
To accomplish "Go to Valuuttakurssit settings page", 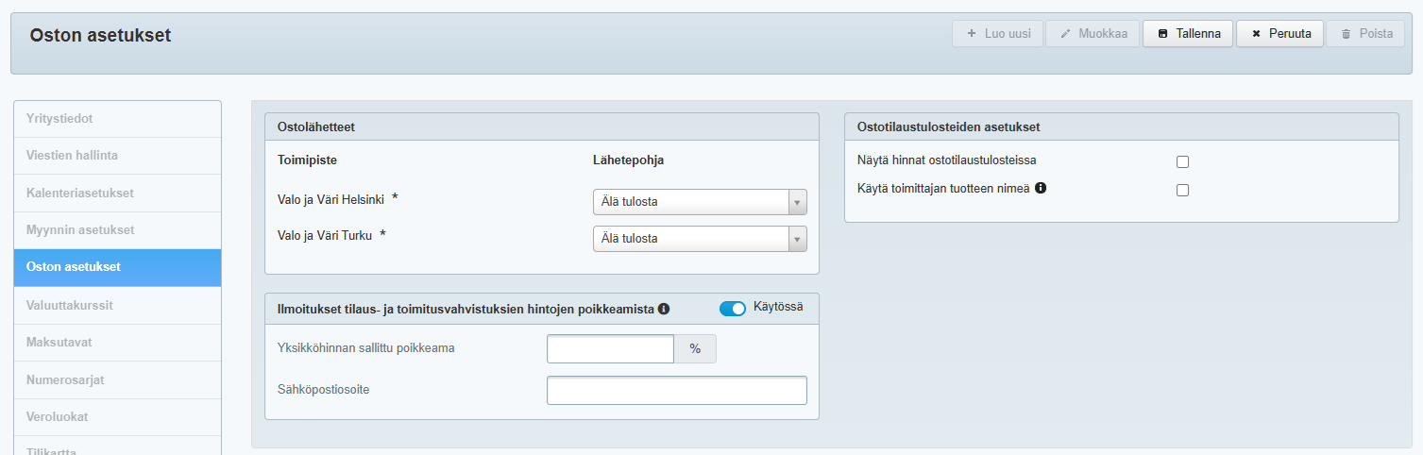I will [117, 305].
